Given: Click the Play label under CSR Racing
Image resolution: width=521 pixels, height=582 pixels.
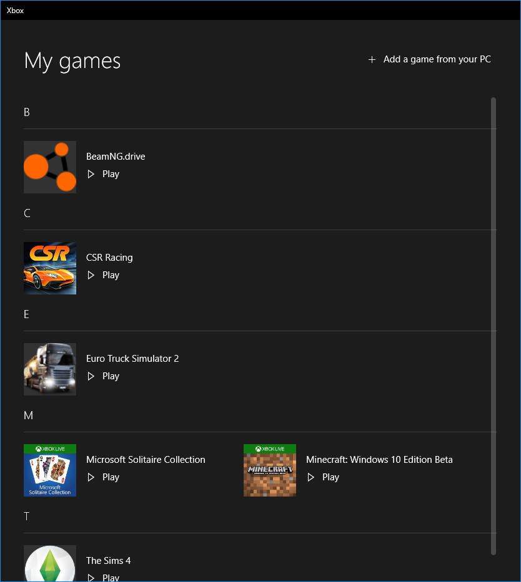Looking at the screenshot, I should tap(111, 275).
